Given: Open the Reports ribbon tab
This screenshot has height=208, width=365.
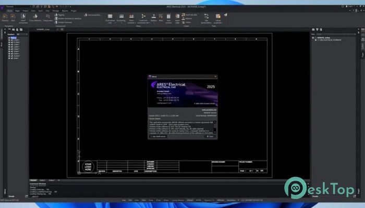Looking at the screenshot, I should click(65, 11).
